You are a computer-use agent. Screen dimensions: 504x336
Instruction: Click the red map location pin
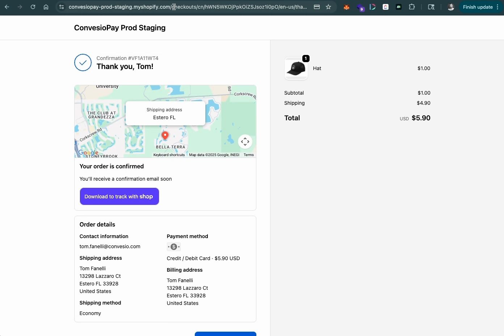165,135
